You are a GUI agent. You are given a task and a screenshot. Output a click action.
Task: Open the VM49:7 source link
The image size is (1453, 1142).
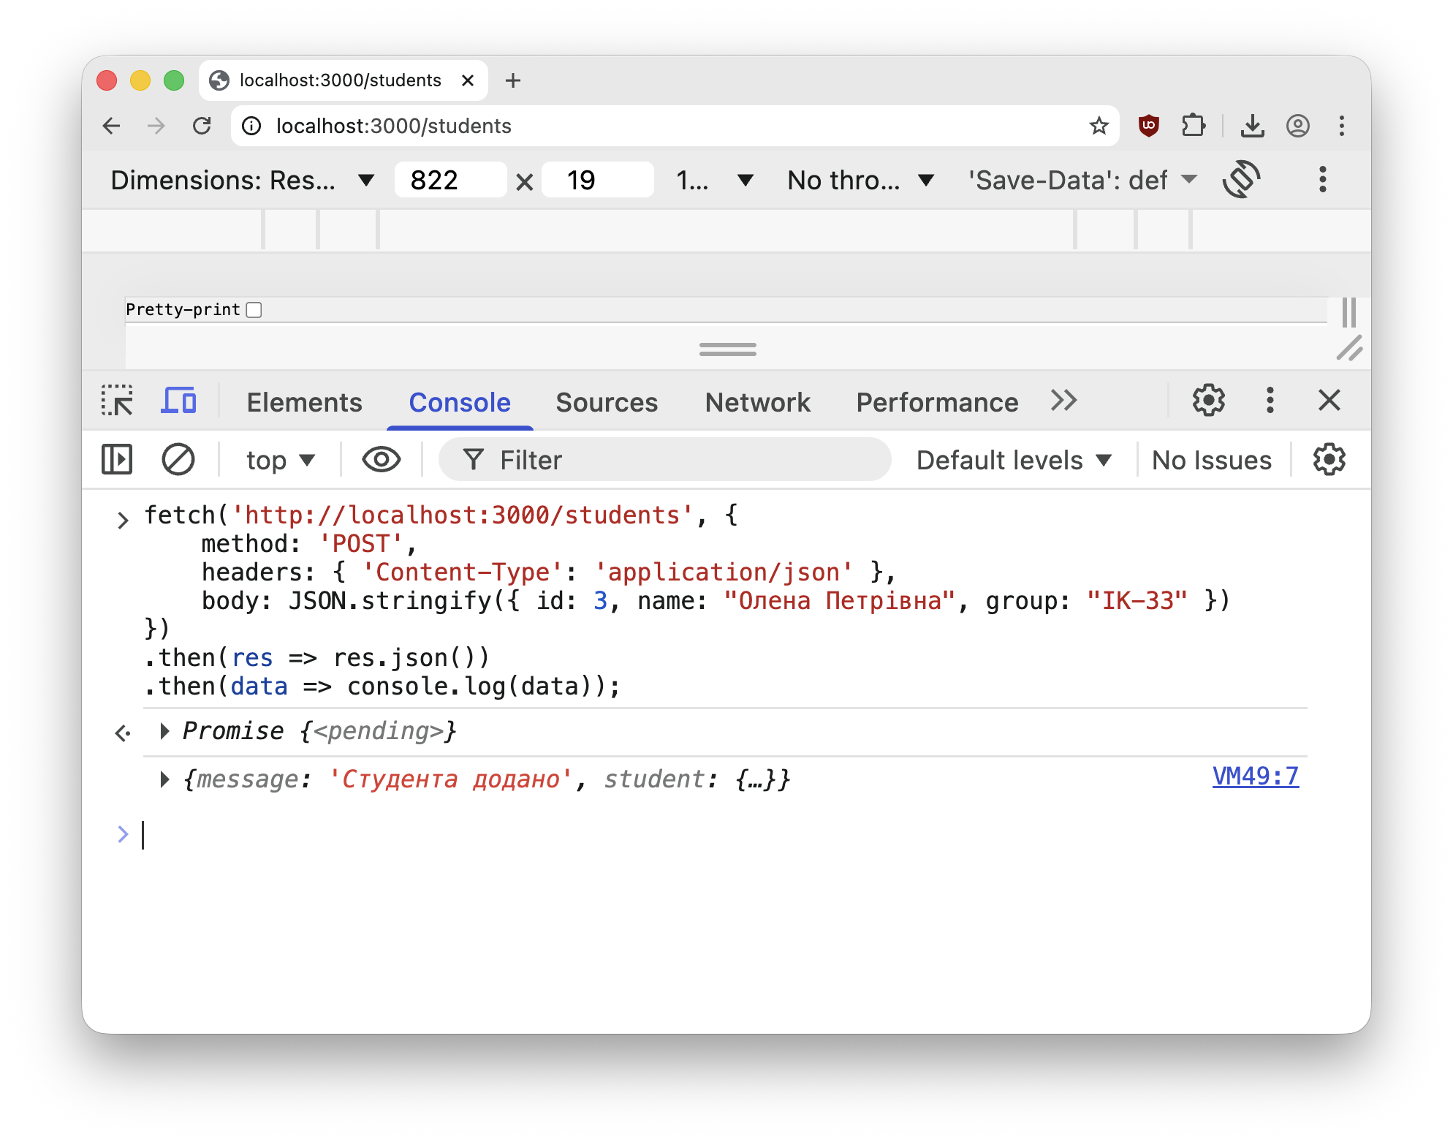1255,776
